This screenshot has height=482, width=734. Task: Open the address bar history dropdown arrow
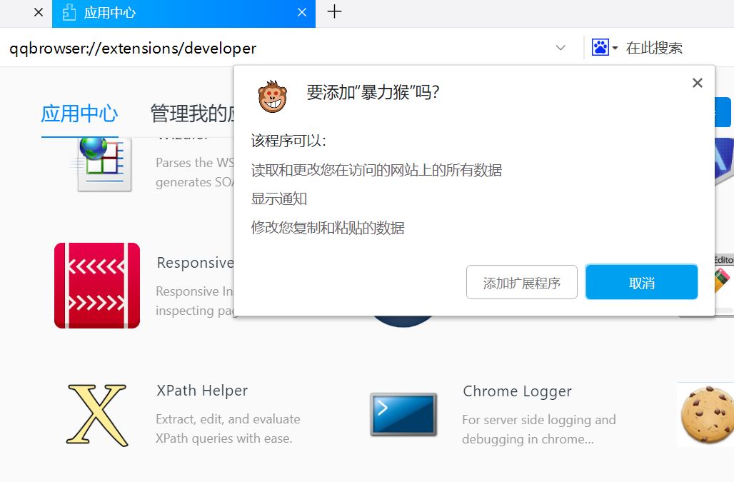(561, 47)
